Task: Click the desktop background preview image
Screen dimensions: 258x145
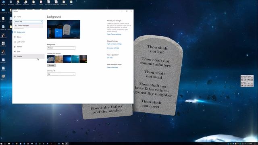Action: point(64,29)
